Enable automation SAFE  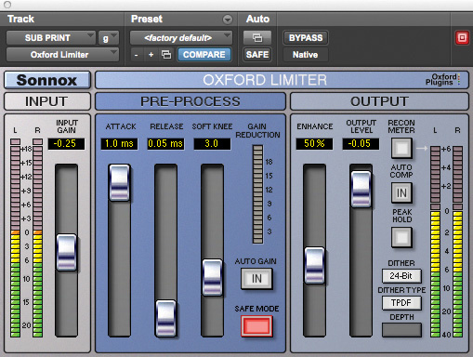tap(257, 55)
